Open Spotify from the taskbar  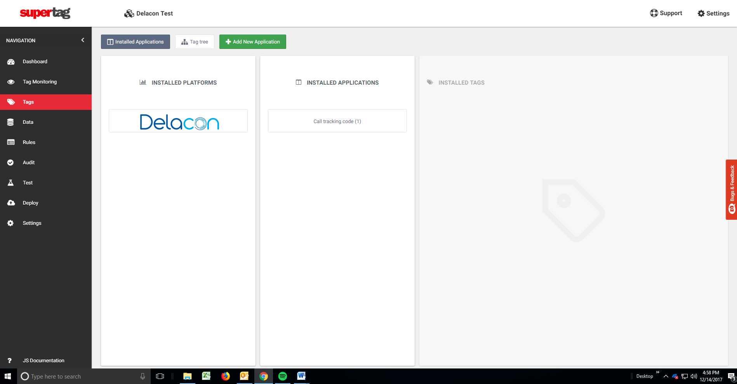pyautogui.click(x=283, y=376)
